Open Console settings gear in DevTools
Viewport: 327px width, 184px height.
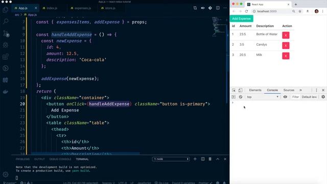point(323,97)
